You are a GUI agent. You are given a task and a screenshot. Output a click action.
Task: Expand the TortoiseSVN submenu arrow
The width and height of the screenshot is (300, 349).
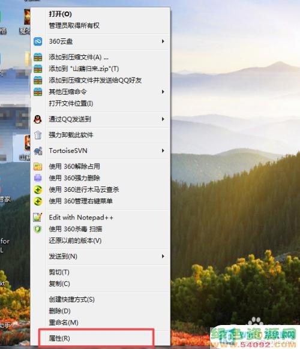(163, 151)
